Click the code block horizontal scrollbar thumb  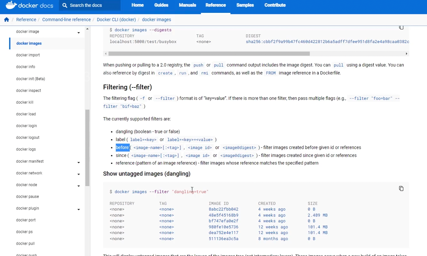pos(209,54)
